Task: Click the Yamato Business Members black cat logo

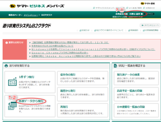Action: [13, 6]
